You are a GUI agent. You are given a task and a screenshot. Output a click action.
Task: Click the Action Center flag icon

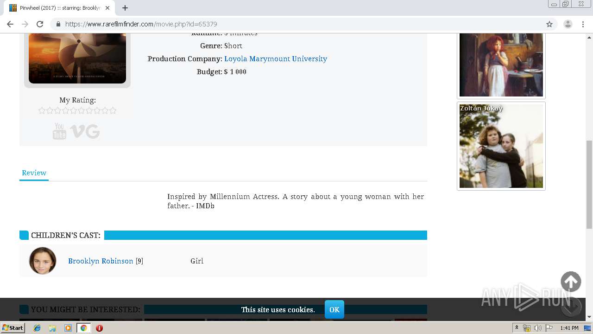(549, 328)
